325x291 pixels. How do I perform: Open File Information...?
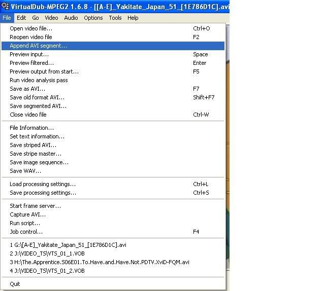click(113, 128)
